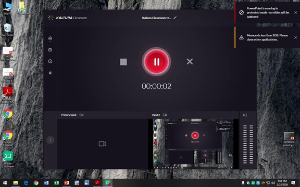300x187 pixels.
Task: Click the empty Primary Input camera placeholder
Action: pos(103,144)
